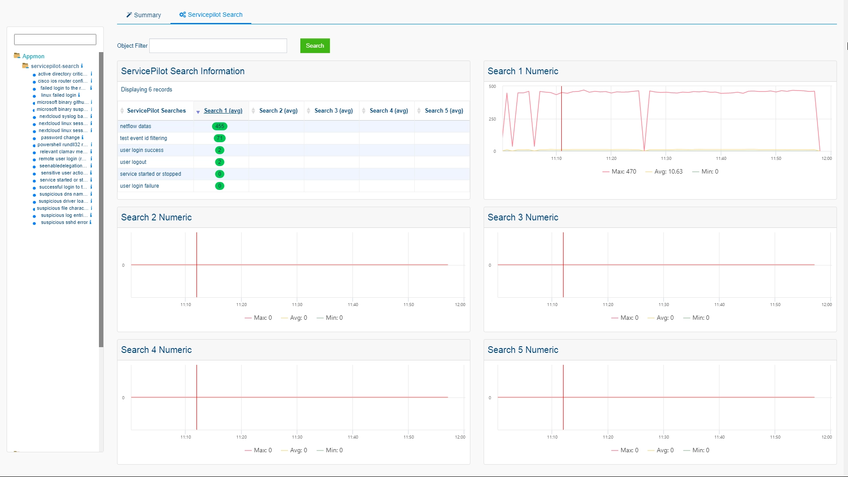Select suspicious file charac… tree item
This screenshot has width=848, height=477.
[x=62, y=208]
